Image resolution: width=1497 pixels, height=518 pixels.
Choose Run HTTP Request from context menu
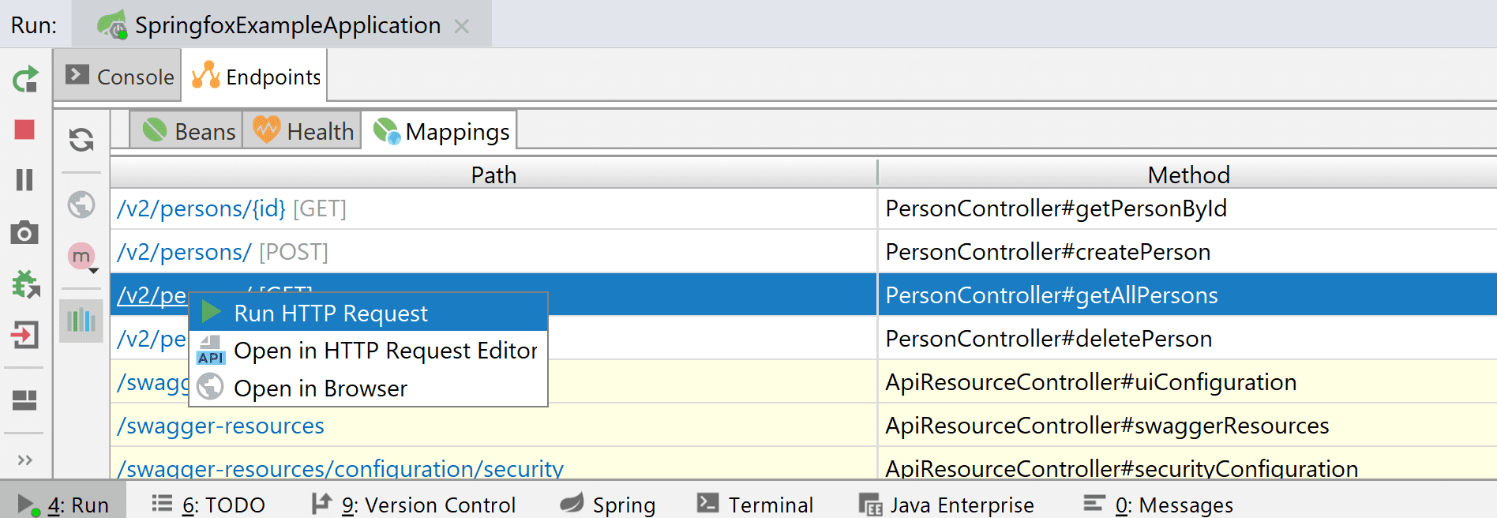point(330,313)
